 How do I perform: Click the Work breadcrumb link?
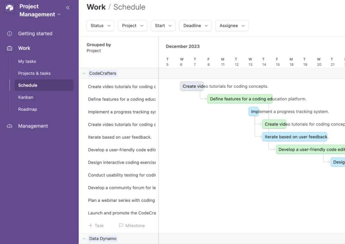[x=96, y=7]
